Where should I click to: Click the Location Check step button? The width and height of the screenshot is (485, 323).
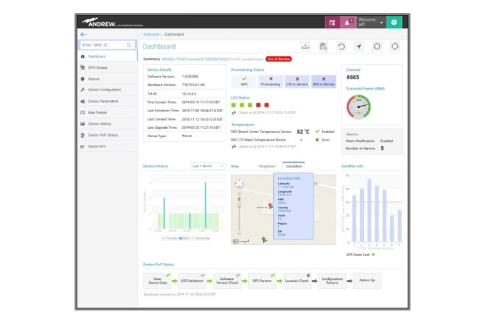297,280
